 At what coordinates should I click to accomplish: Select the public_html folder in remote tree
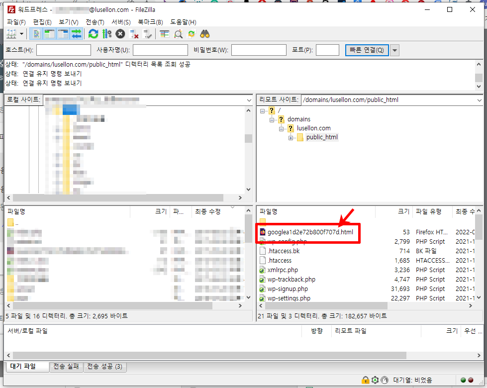coord(322,137)
